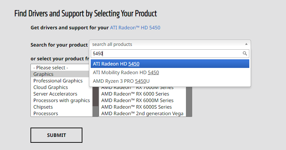This screenshot has height=150, width=286.
Task: Collapse the search all products dropdown arrow
Action: 246,44
